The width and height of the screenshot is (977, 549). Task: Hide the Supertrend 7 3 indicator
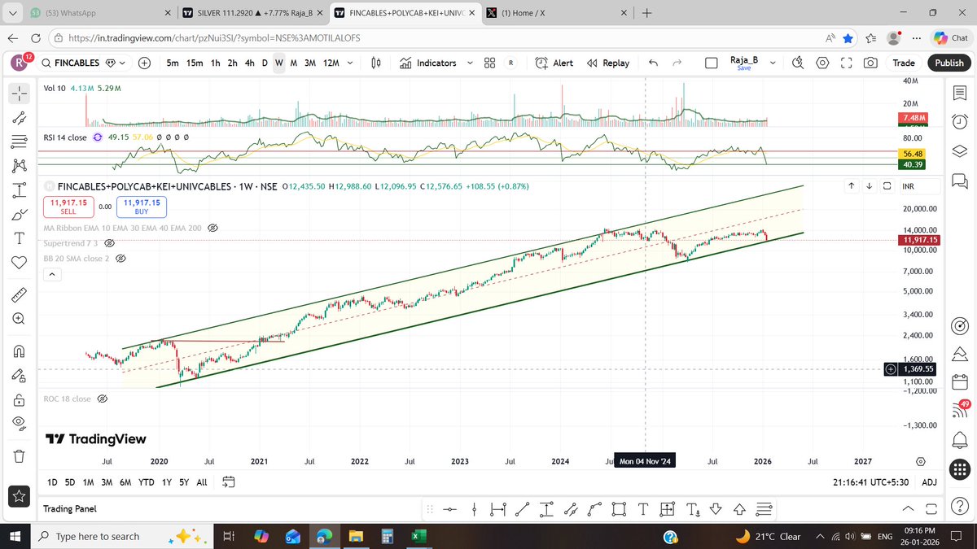[110, 243]
